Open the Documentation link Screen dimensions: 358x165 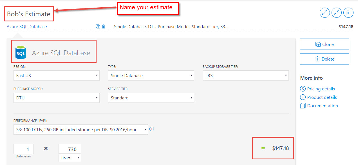pyautogui.click(x=323, y=106)
